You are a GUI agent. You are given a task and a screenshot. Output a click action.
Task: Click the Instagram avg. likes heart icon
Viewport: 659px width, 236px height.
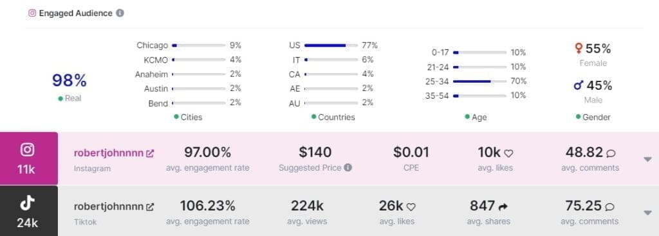pyautogui.click(x=508, y=153)
